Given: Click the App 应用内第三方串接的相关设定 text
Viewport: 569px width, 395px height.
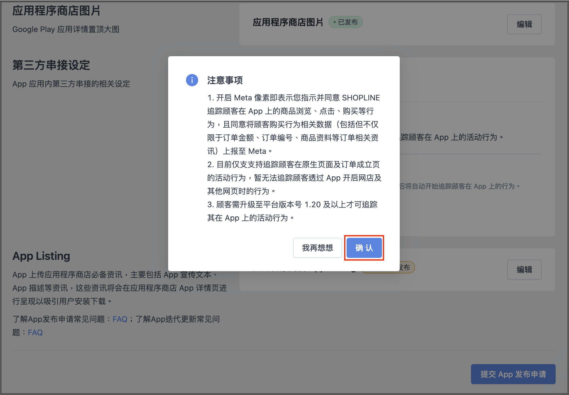Looking at the screenshot, I should [71, 84].
